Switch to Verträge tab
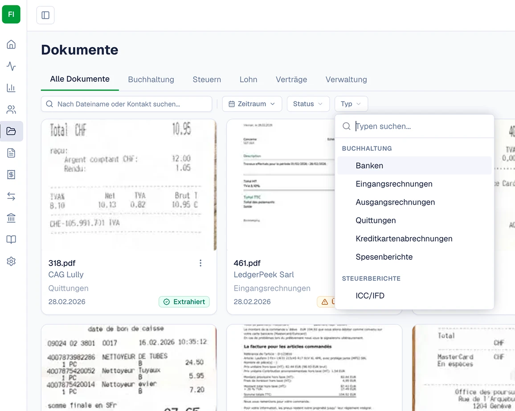 click(x=291, y=79)
